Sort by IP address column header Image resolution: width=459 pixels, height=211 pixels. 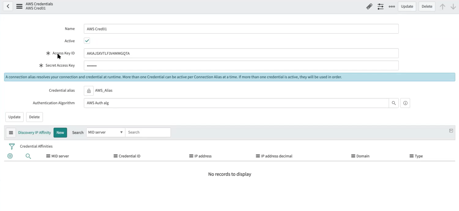[203, 156]
